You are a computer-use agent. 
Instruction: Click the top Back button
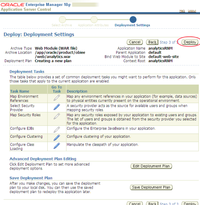point(152,42)
